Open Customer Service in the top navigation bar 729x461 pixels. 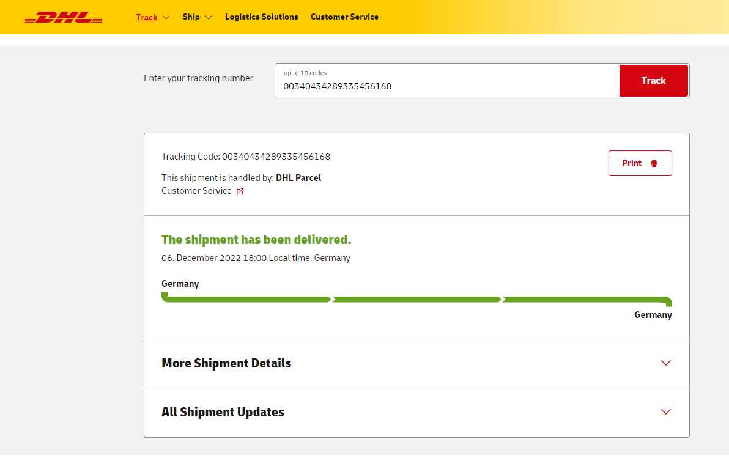coord(344,17)
